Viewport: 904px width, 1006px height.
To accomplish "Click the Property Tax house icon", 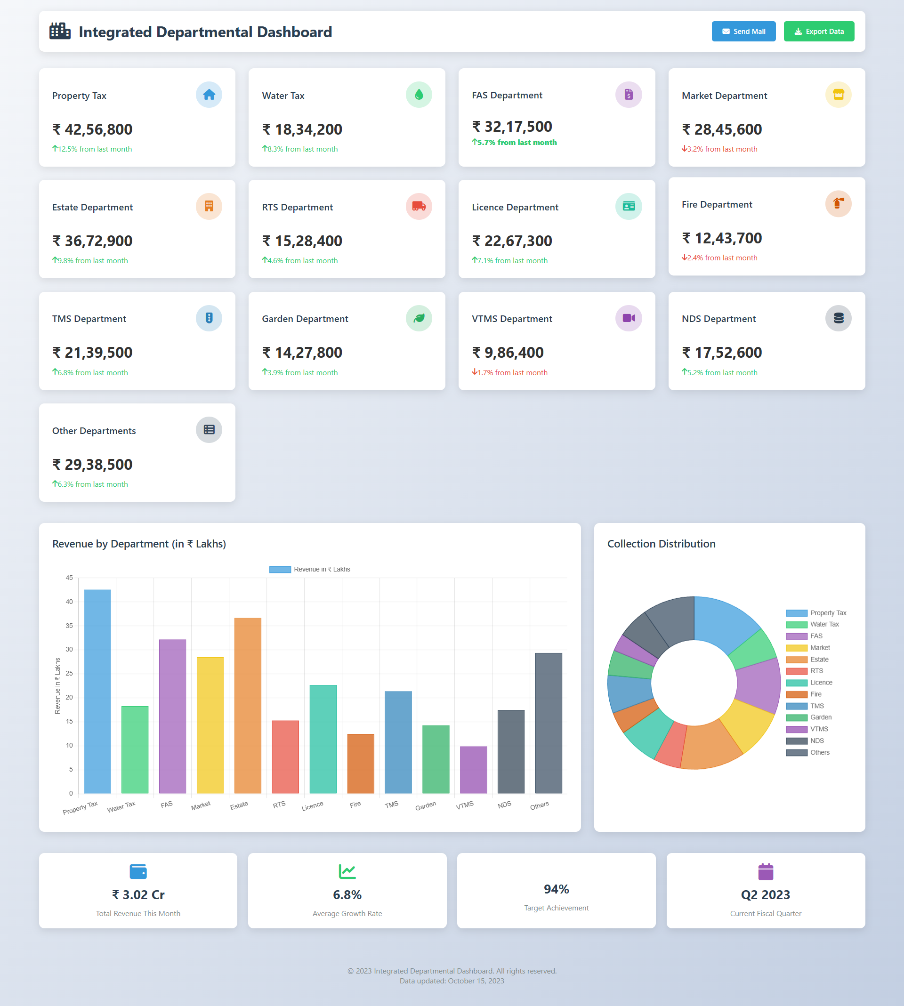I will pos(209,95).
